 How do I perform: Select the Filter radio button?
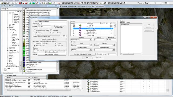56,44
